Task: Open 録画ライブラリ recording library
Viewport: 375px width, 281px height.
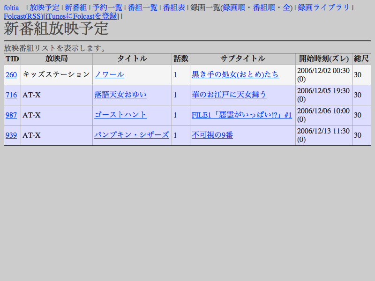Action: click(x=324, y=7)
